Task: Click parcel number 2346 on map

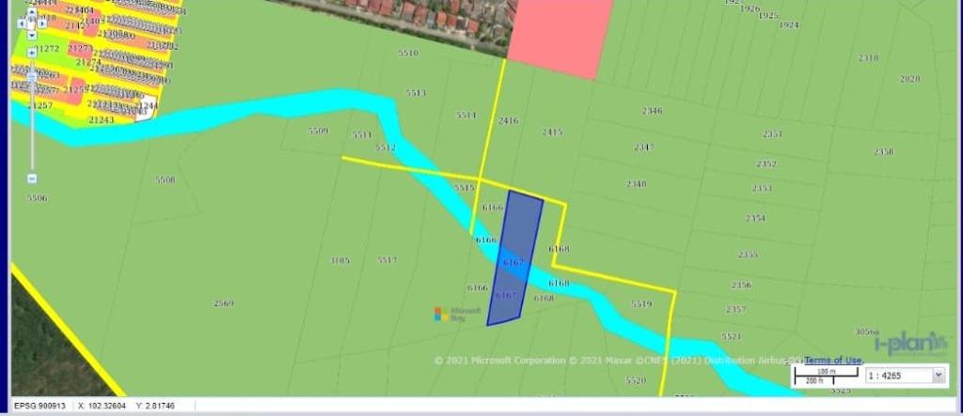Action: (x=652, y=111)
